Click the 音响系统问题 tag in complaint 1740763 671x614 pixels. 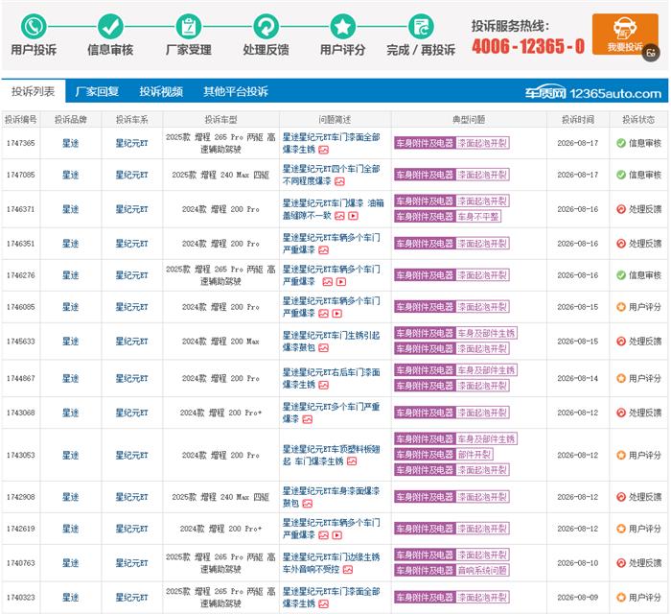482,570
